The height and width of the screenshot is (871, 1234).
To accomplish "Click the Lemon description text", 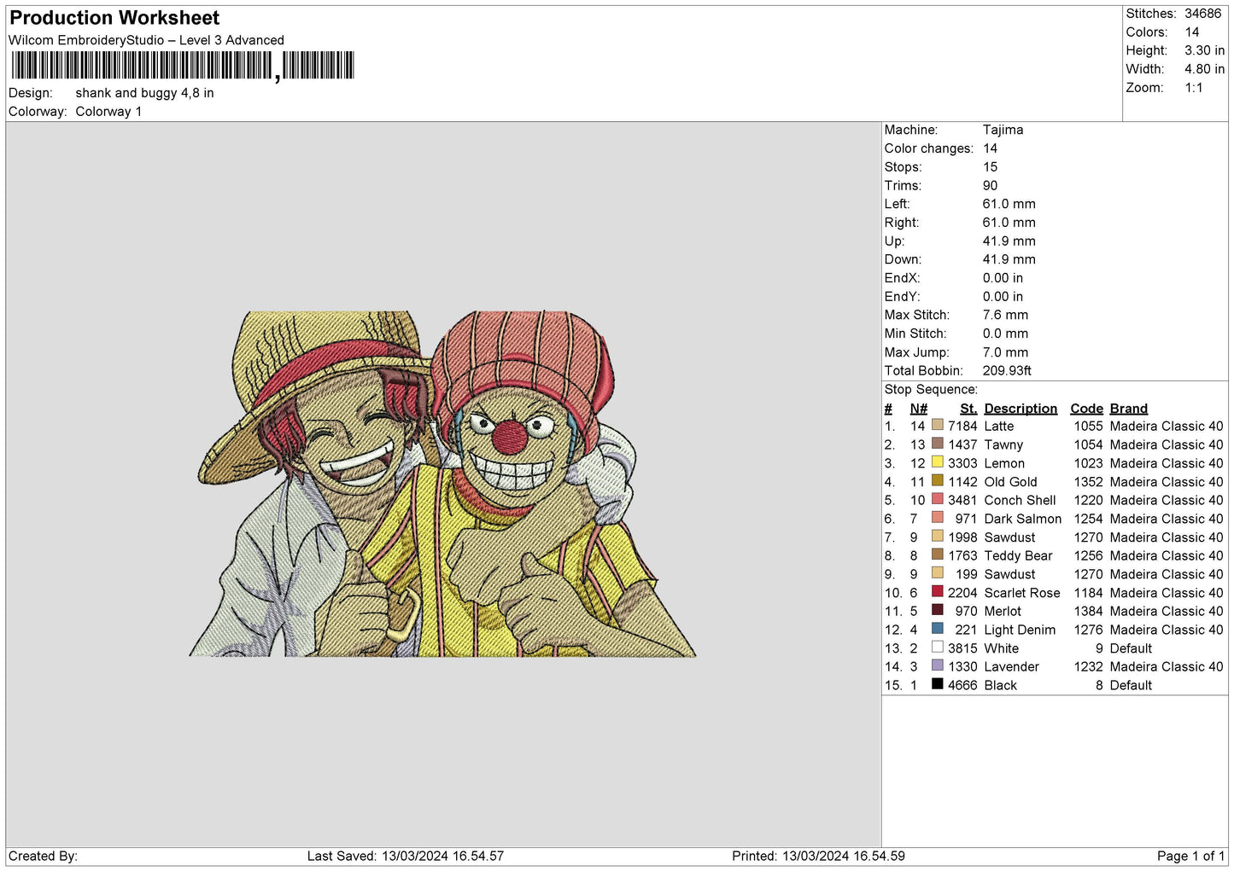I will point(1004,463).
